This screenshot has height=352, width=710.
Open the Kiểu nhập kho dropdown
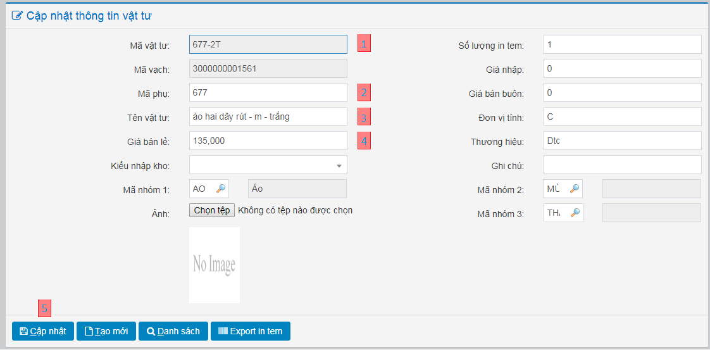pyautogui.click(x=268, y=165)
